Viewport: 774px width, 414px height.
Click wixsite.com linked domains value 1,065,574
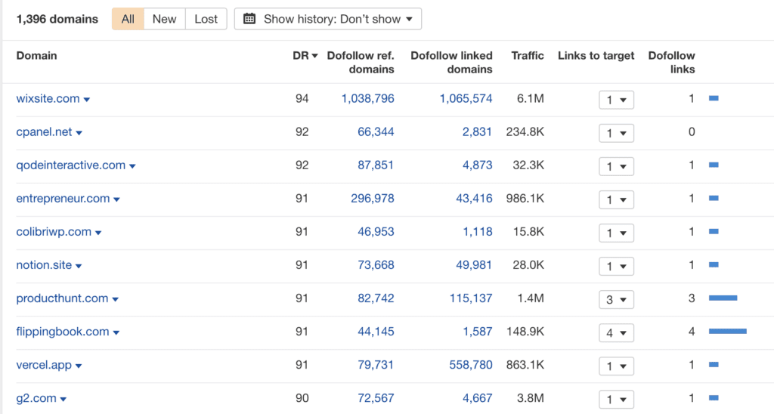pos(466,99)
